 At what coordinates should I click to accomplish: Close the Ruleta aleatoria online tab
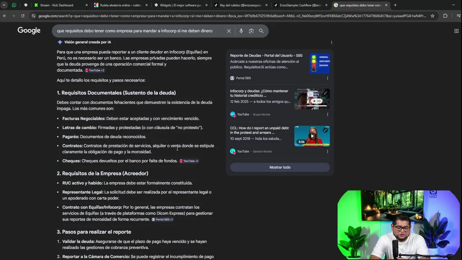(x=147, y=5)
